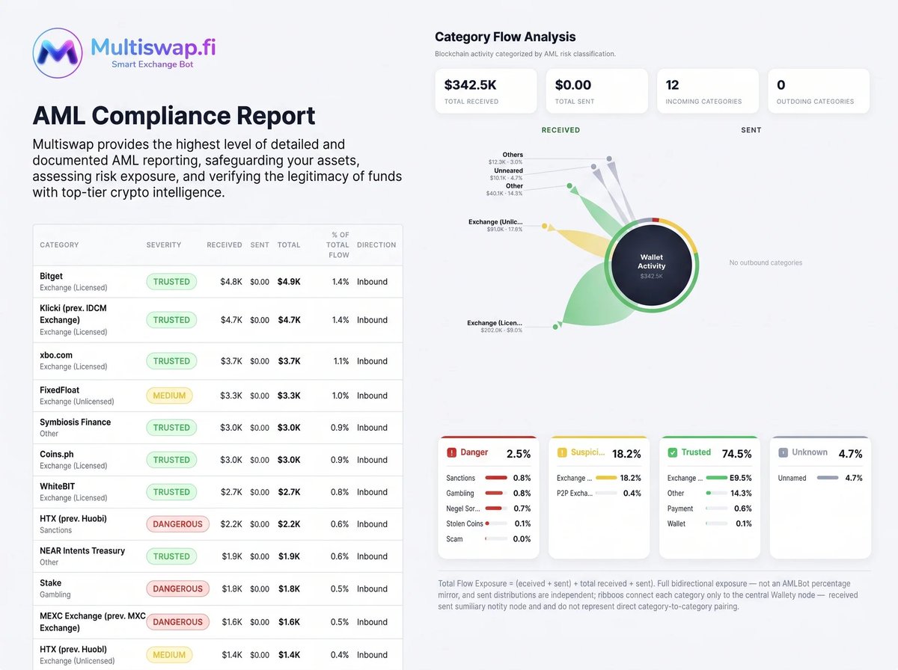Click the green Other 14.3% bar in Trusted card
This screenshot has height=670, width=898.
tap(717, 493)
